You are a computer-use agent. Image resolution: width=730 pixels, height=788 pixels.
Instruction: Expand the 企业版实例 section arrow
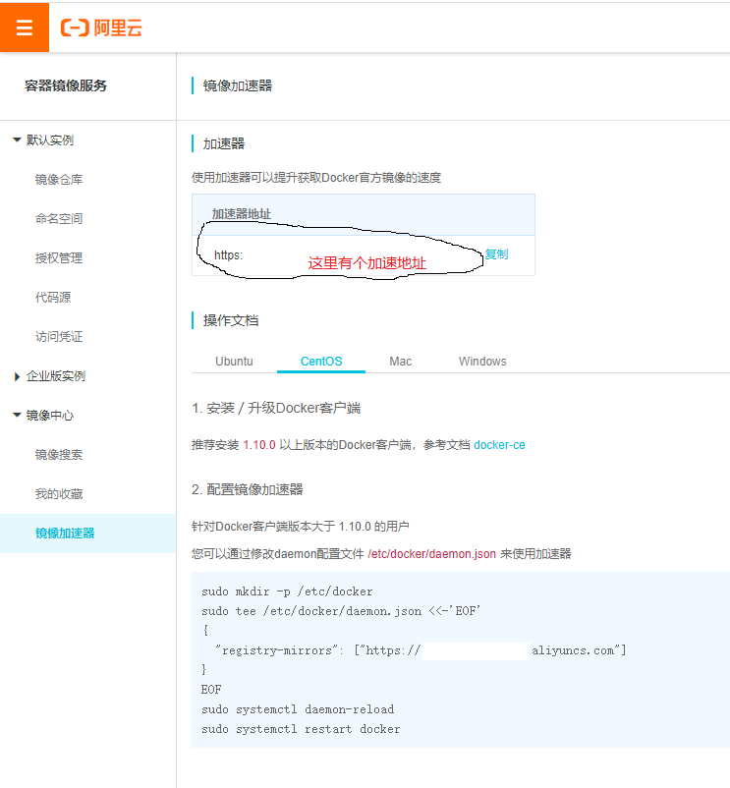[17, 376]
